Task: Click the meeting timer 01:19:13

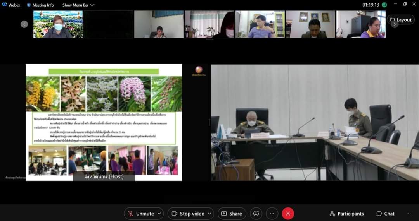Action: 371,5
